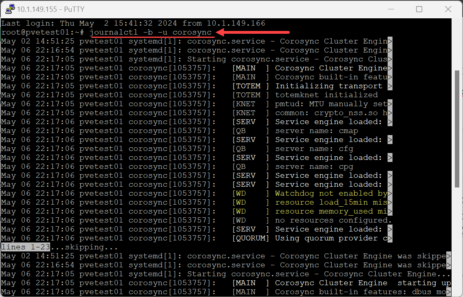463x297 pixels.
Task: Minimize the PuTTY window
Action: [391, 9]
